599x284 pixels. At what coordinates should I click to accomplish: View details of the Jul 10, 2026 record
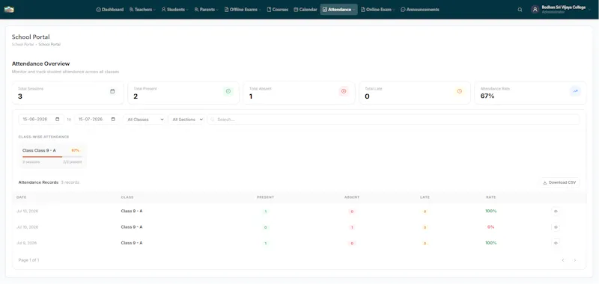(556, 227)
